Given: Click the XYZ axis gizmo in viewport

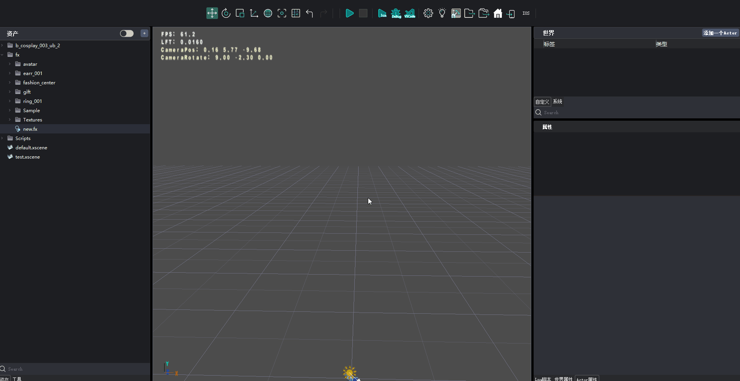Looking at the screenshot, I should coord(171,368).
